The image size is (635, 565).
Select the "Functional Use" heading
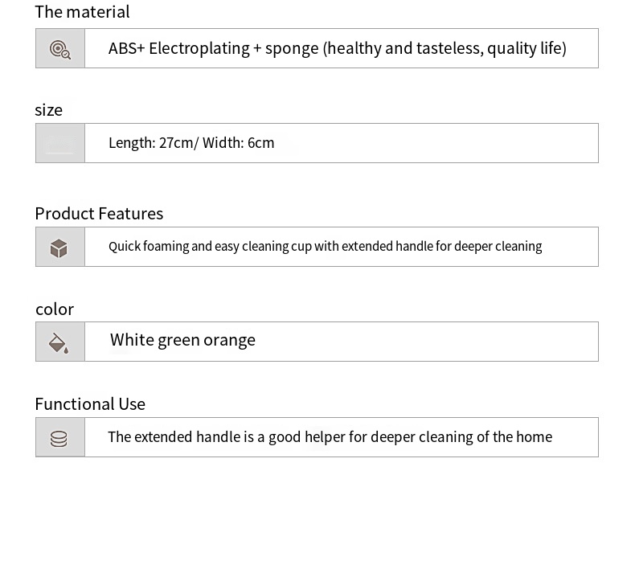90,404
